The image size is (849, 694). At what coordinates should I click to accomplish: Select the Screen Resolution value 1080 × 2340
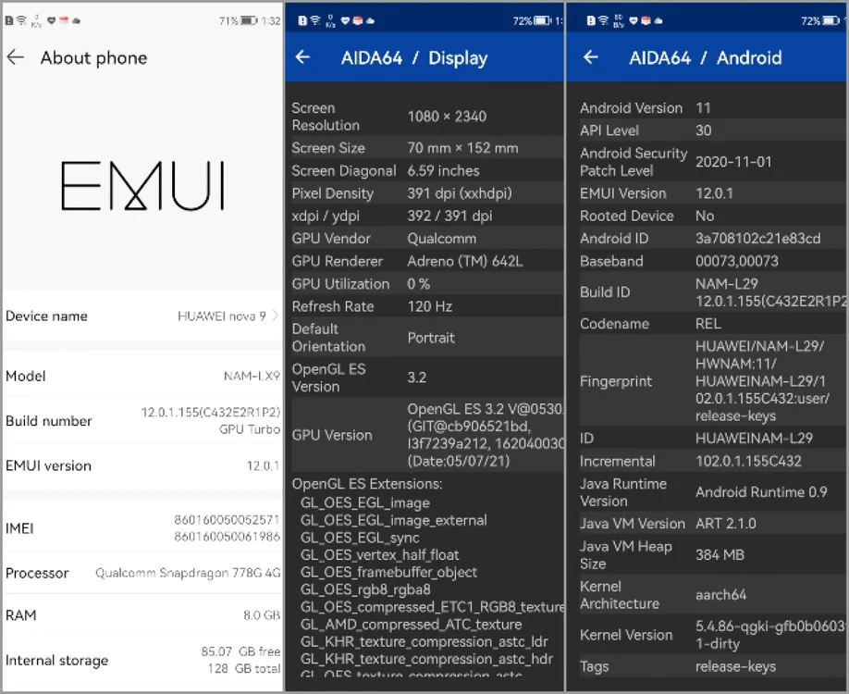click(447, 116)
